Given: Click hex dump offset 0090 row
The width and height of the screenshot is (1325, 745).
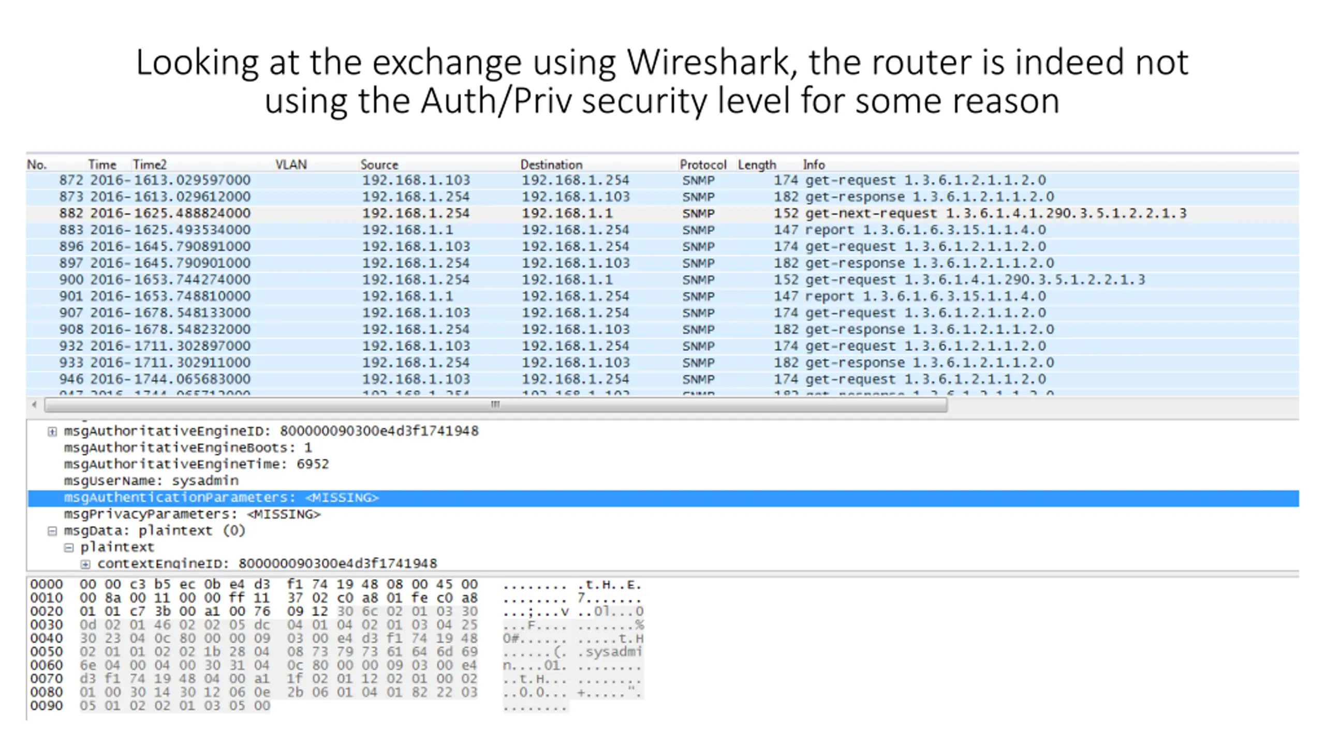Looking at the screenshot, I should click(299, 706).
